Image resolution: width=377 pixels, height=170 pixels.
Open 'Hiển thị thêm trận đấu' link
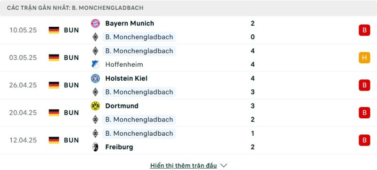click(183, 165)
